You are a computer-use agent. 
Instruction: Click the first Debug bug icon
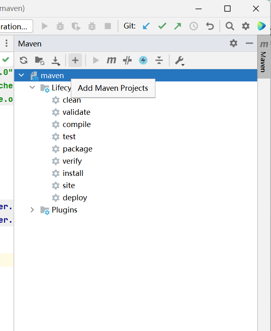point(60,26)
